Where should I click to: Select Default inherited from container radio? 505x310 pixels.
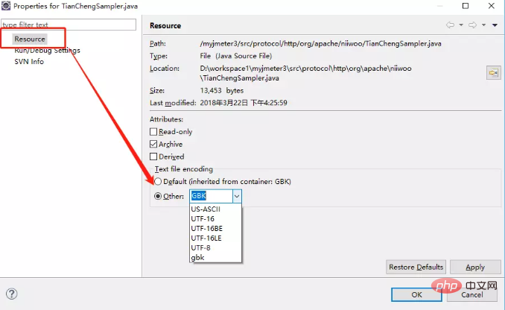coord(158,182)
